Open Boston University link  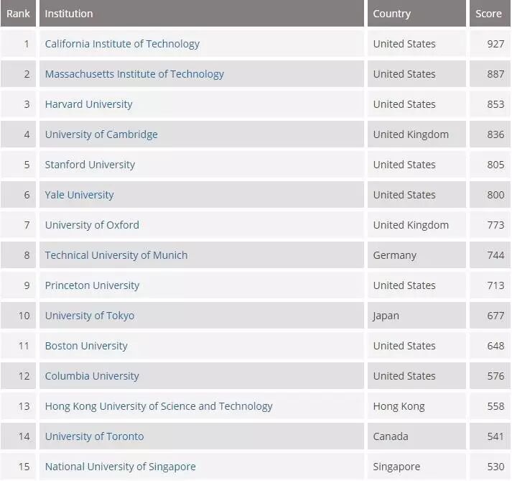pos(86,346)
